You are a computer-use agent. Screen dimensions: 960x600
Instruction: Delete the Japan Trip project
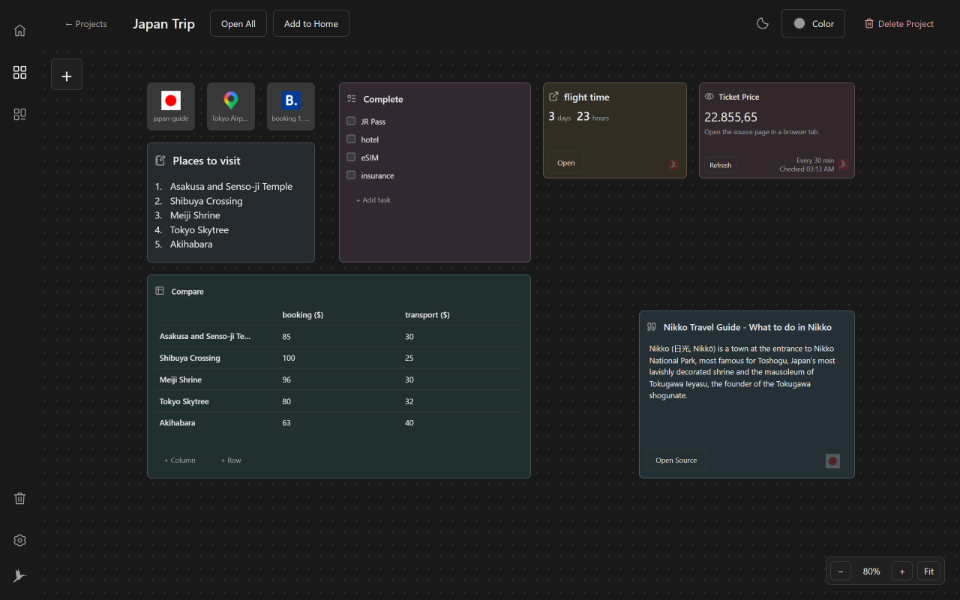pyautogui.click(x=899, y=24)
